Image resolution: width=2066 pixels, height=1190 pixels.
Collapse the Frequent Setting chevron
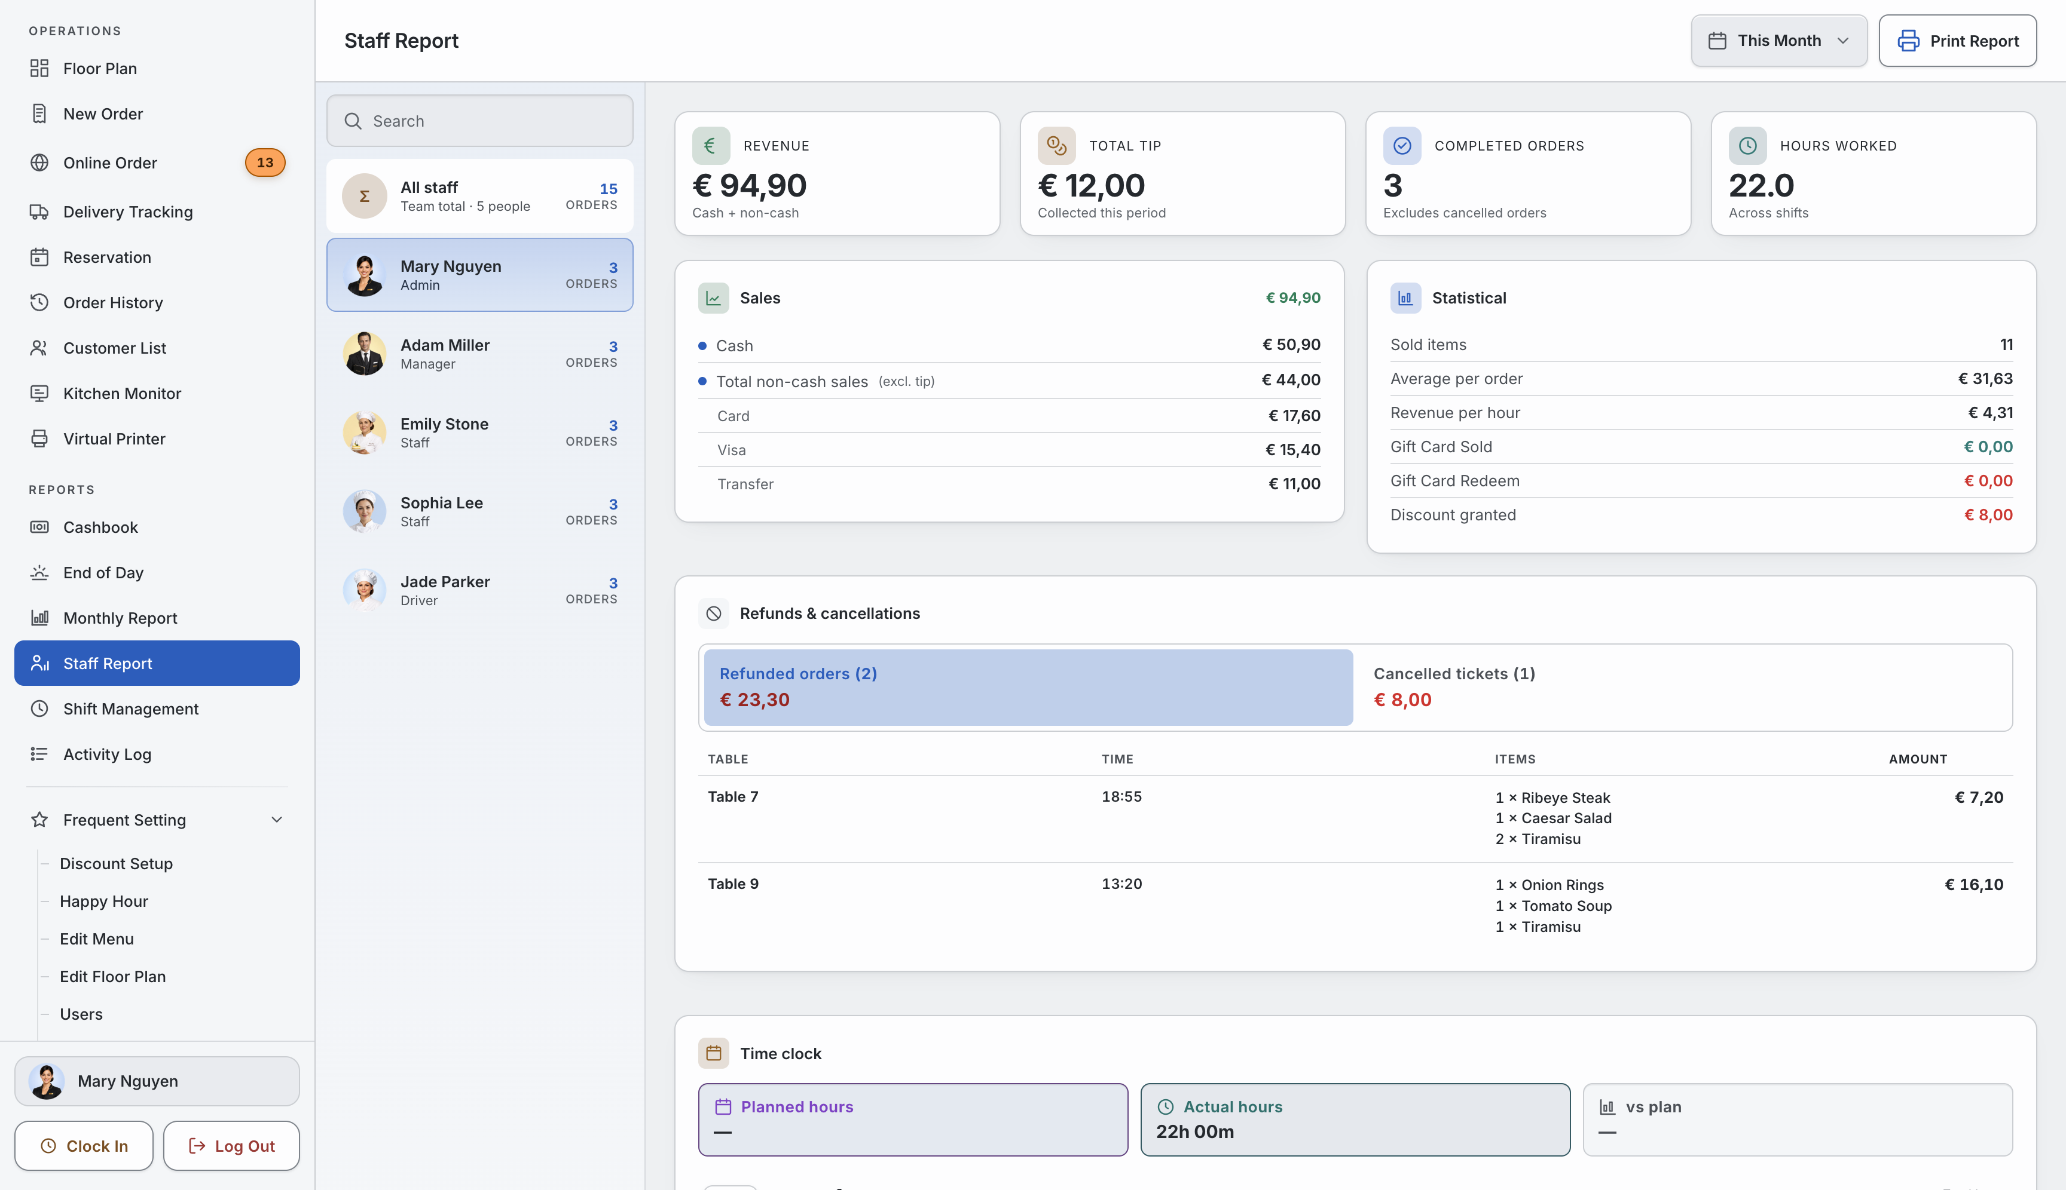tap(276, 820)
